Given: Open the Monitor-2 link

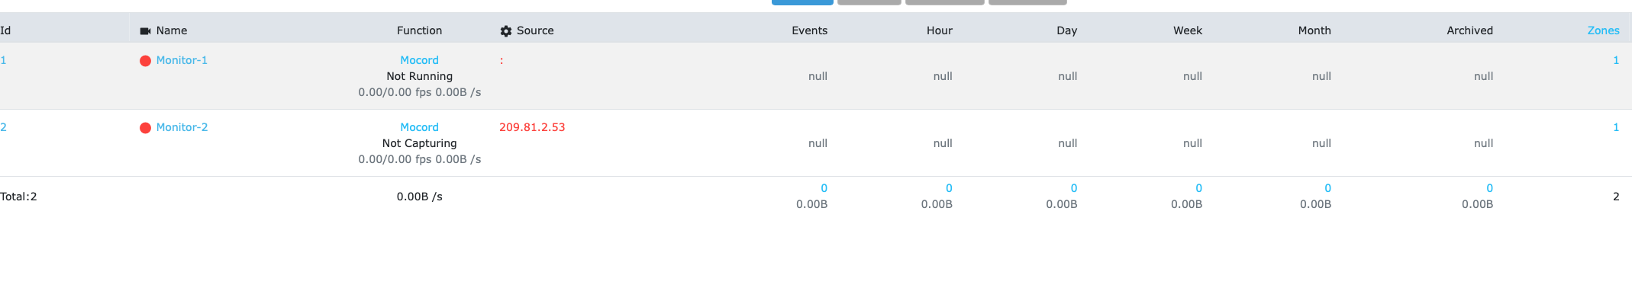Looking at the screenshot, I should point(182,127).
